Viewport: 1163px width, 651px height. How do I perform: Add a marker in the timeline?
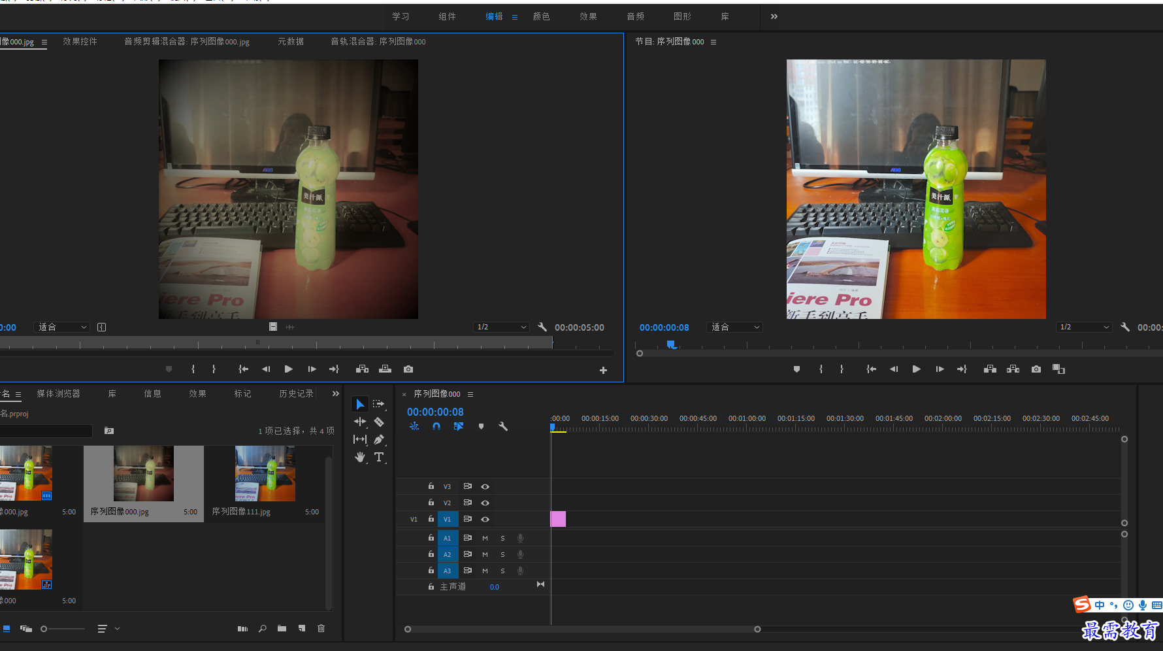(x=481, y=426)
